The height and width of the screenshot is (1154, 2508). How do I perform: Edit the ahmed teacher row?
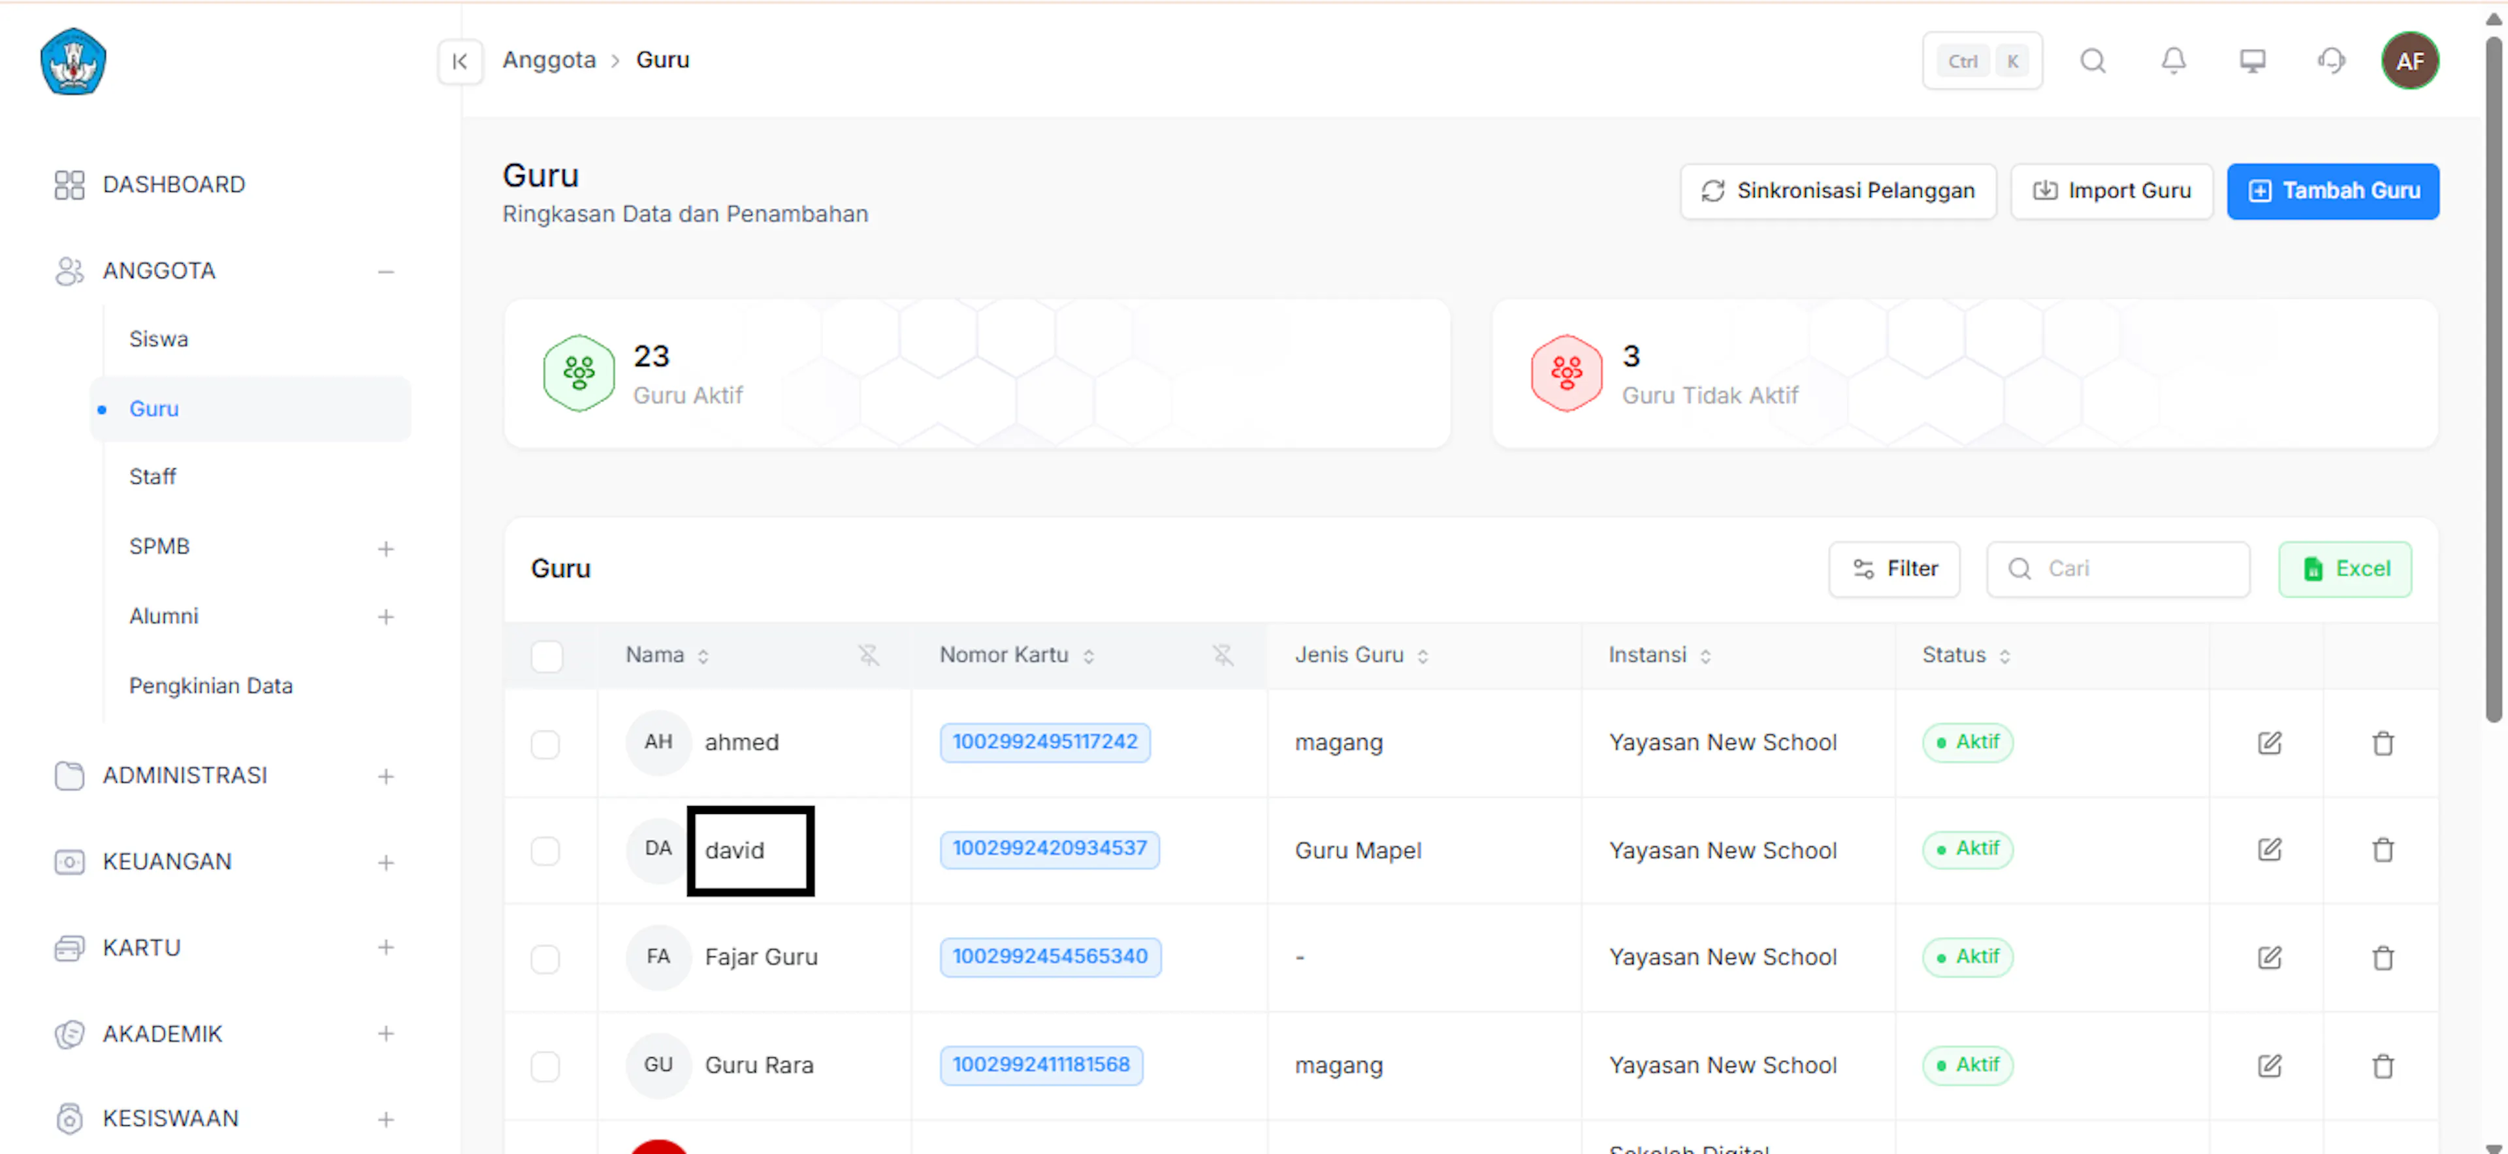pos(2270,743)
